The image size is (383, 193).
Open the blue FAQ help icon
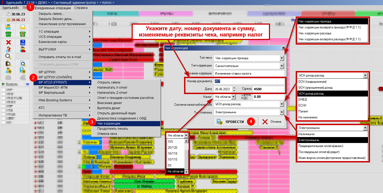23,42
